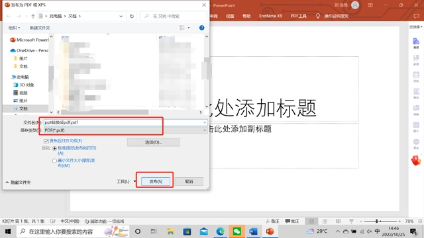Toggle Comments in status bar
This screenshot has height=238, width=424.
point(292,221)
